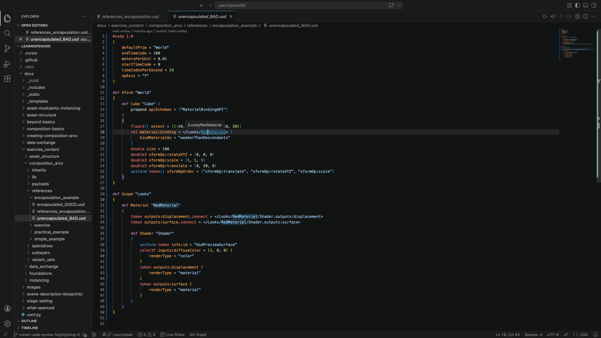This screenshot has height=338, width=601.
Task: Toggle Secondary Side Bar visibility
Action: [x=594, y=5]
